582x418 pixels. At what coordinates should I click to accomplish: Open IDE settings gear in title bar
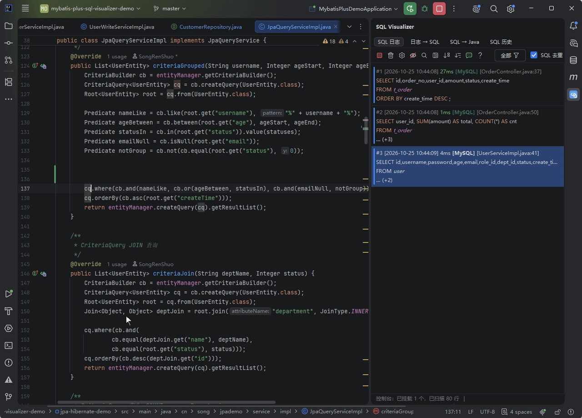[511, 9]
